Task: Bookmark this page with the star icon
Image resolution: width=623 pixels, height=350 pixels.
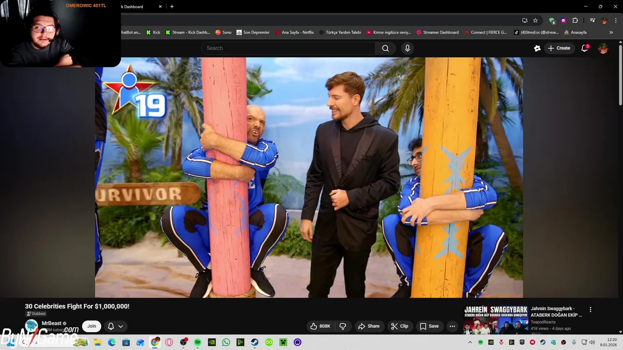Action: coord(535,20)
